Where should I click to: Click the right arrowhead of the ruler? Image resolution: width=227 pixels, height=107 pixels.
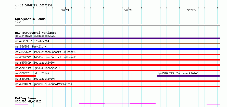click(x=219, y=8)
